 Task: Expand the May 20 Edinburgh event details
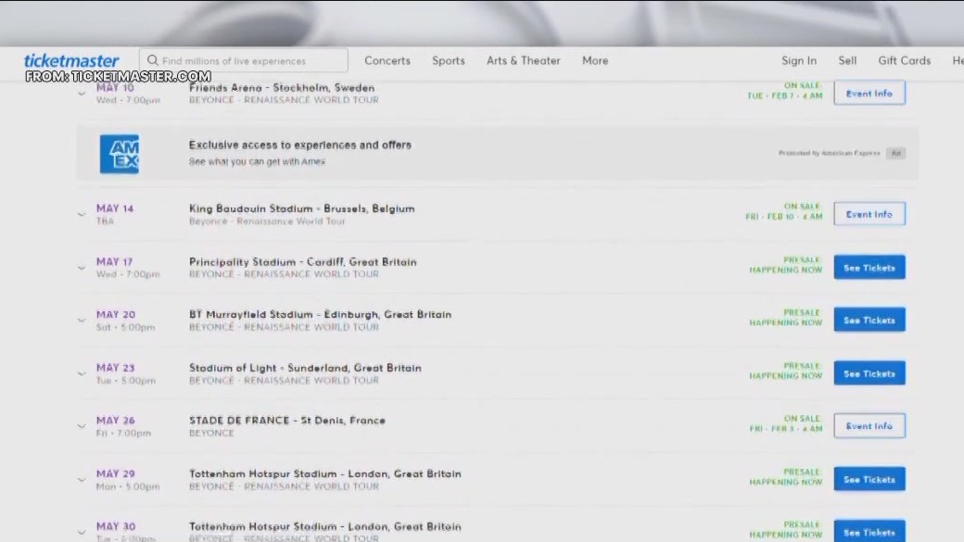81,320
